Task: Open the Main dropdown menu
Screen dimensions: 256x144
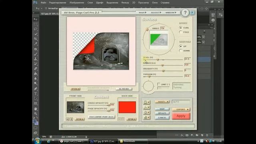Action: point(142,12)
